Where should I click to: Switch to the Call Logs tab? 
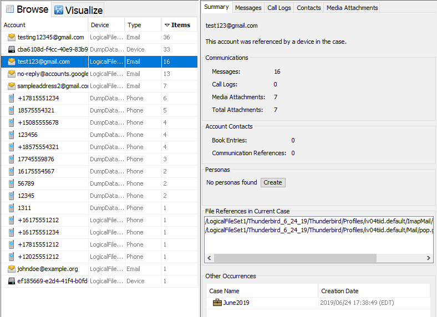click(x=278, y=8)
